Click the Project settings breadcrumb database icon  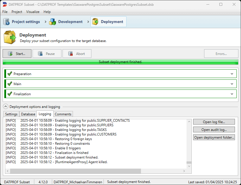[x=6, y=22]
